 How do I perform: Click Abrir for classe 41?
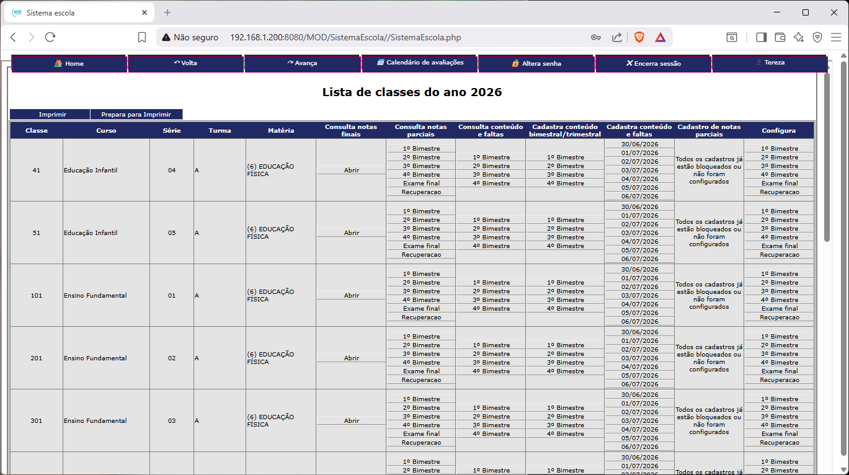tap(352, 170)
